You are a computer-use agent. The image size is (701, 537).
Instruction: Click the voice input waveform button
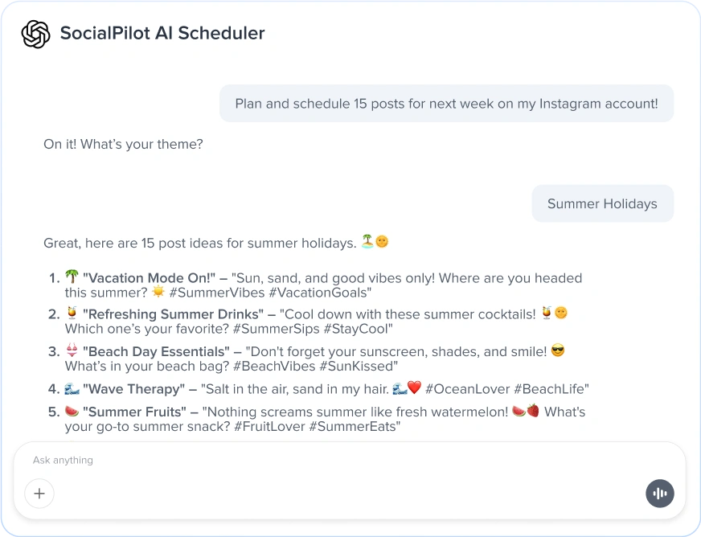click(x=660, y=493)
